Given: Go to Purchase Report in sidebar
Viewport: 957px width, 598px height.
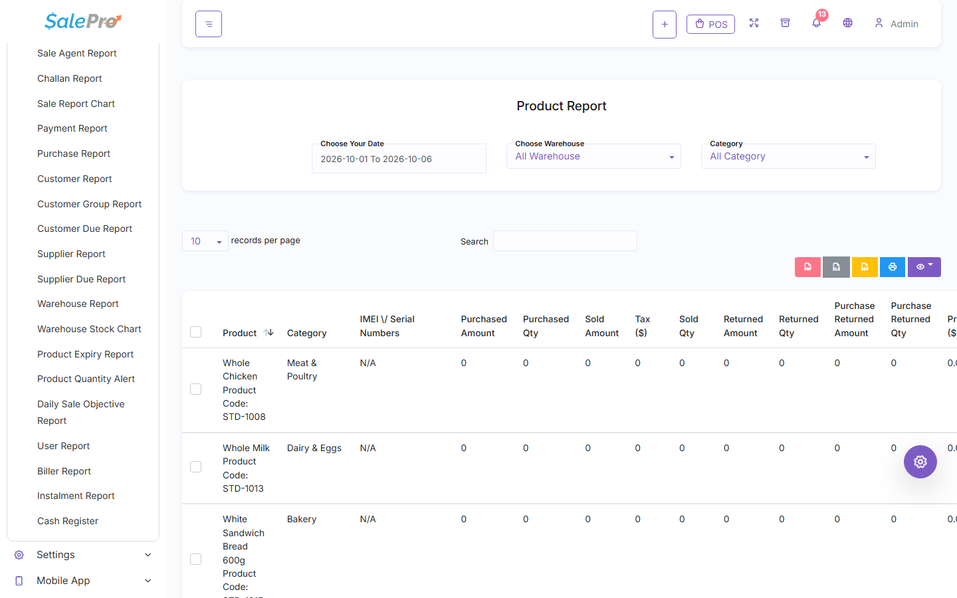Looking at the screenshot, I should 74,153.
